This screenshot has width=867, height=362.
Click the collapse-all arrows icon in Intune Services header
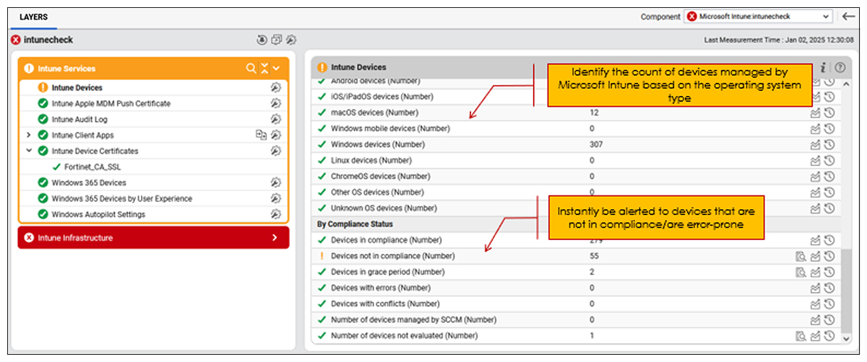[x=264, y=68]
